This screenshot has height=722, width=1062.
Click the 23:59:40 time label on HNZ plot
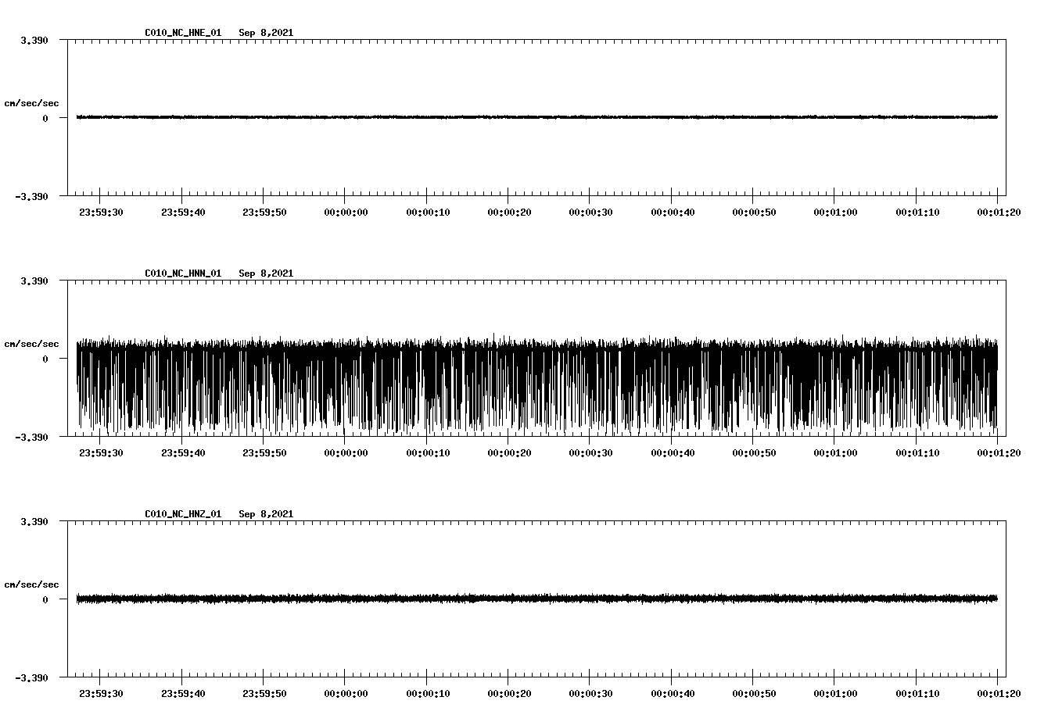pos(183,693)
